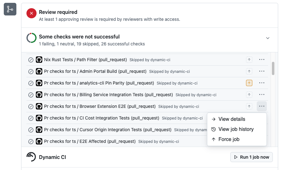281x170 pixels.
Task: Open CI Cost Integration Tests check link
Action: click(102, 118)
